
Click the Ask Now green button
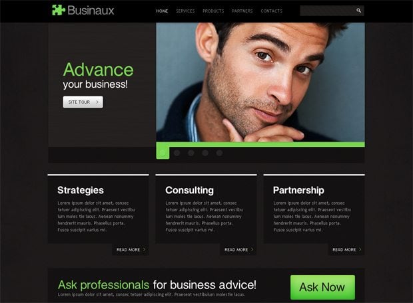point(322,287)
